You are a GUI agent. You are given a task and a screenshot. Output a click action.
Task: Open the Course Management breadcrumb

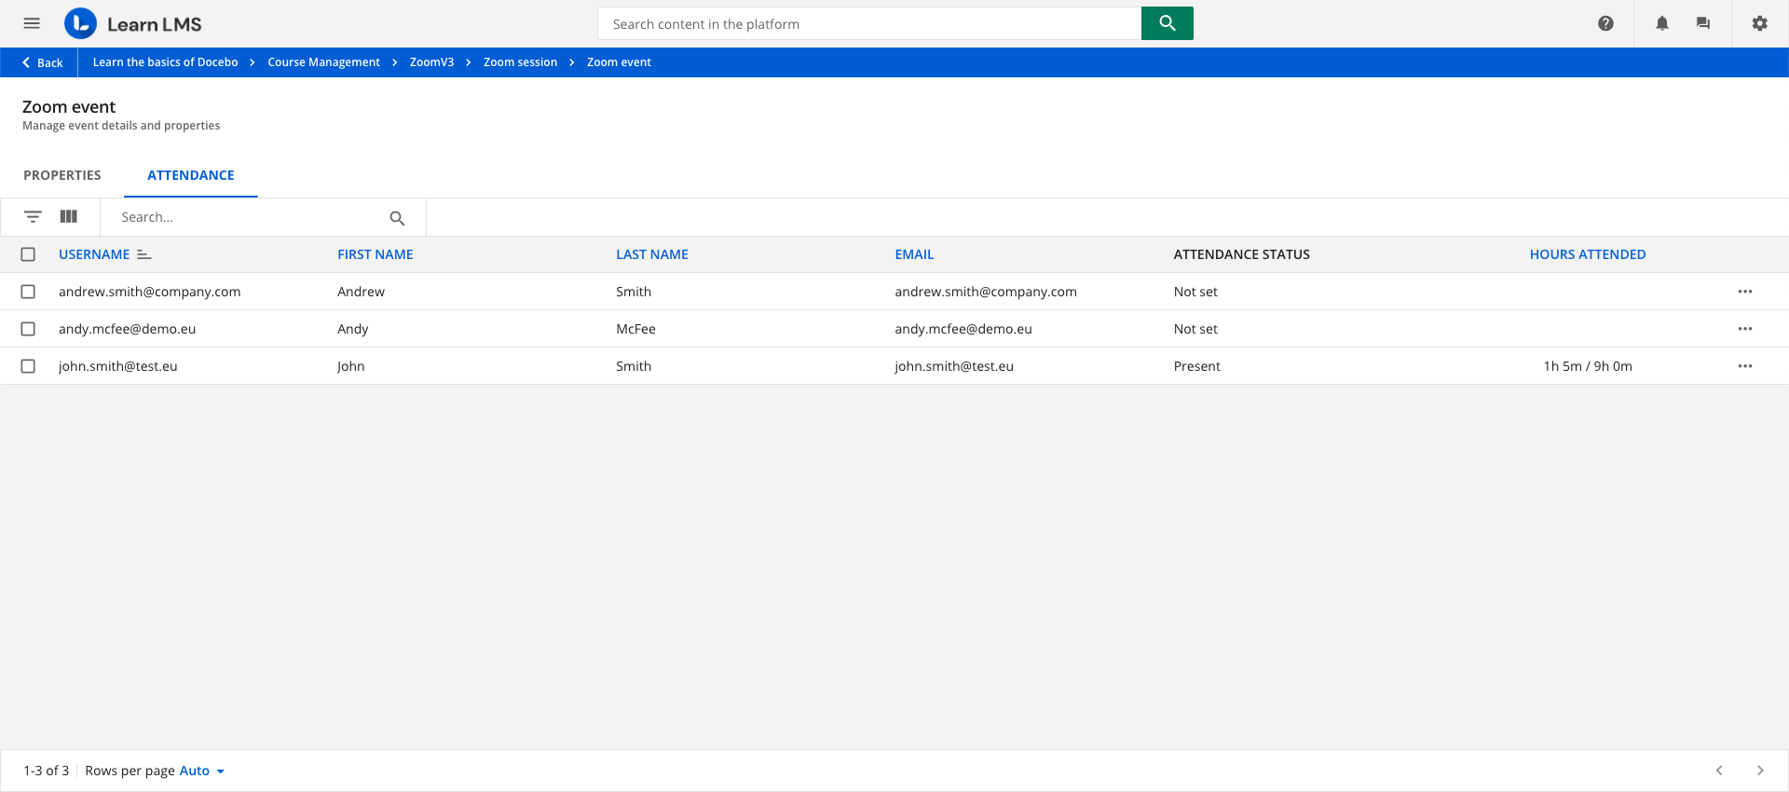coord(324,62)
